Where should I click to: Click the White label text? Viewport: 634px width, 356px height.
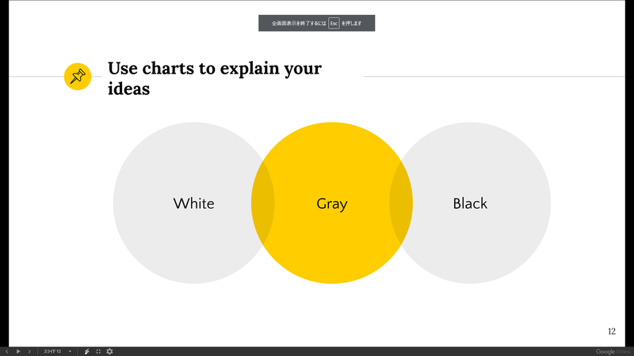pos(193,203)
